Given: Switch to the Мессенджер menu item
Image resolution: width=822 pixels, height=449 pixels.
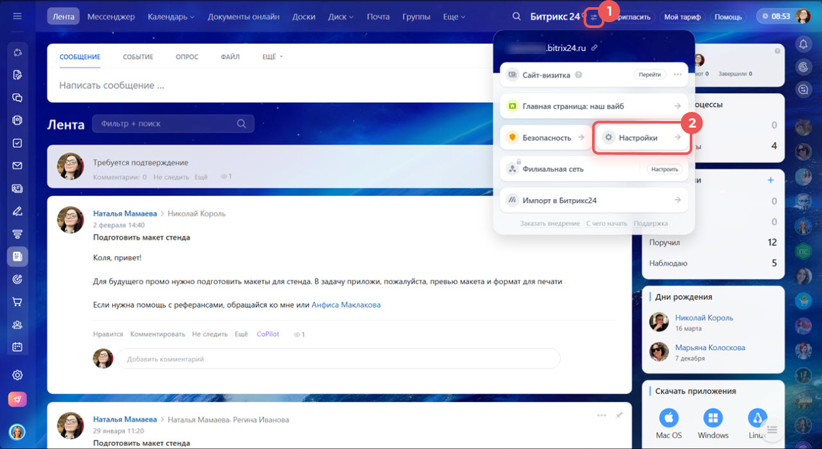Looking at the screenshot, I should pos(111,16).
